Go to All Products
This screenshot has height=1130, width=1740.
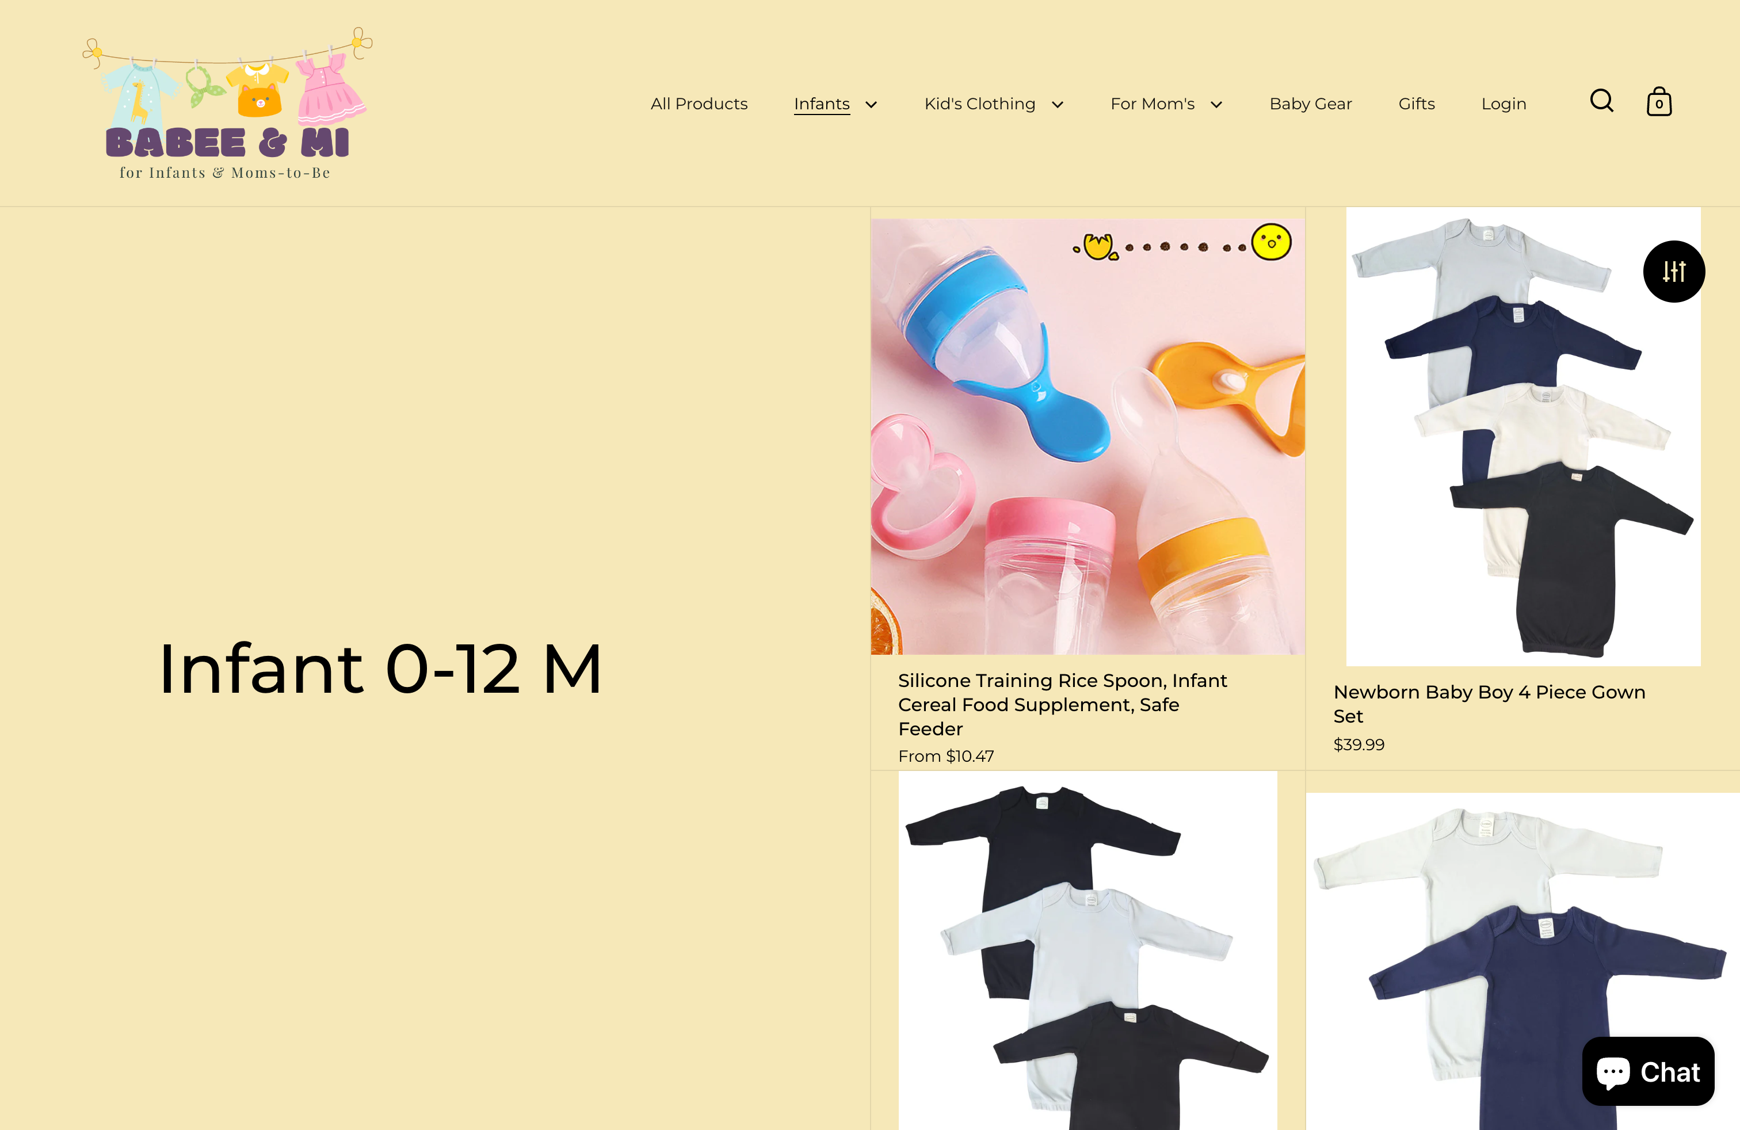coord(699,104)
